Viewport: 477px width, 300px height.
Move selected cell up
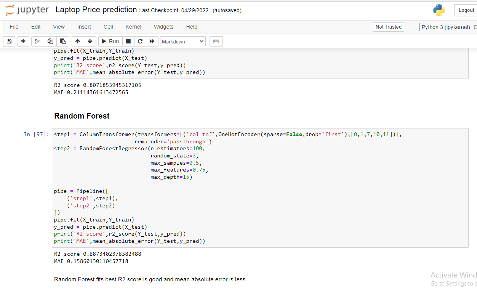click(x=78, y=41)
